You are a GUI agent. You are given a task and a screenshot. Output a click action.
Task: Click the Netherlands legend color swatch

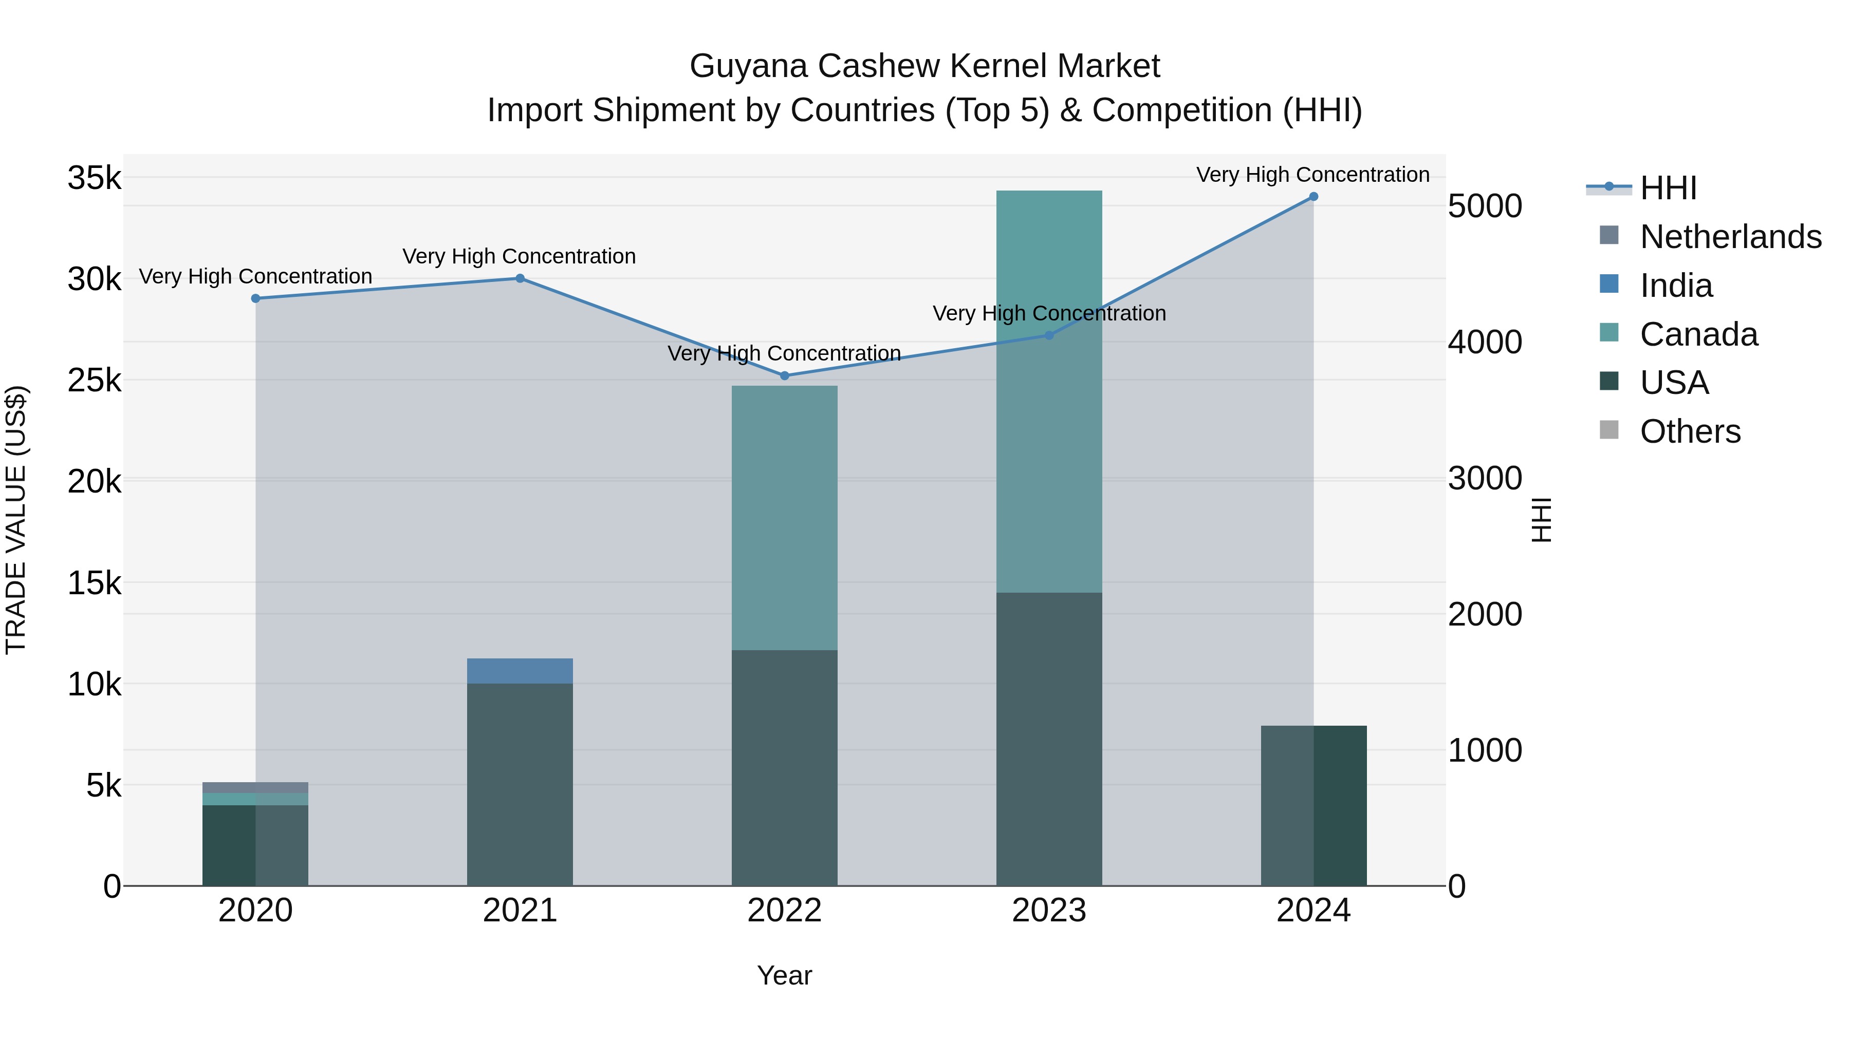(1609, 235)
